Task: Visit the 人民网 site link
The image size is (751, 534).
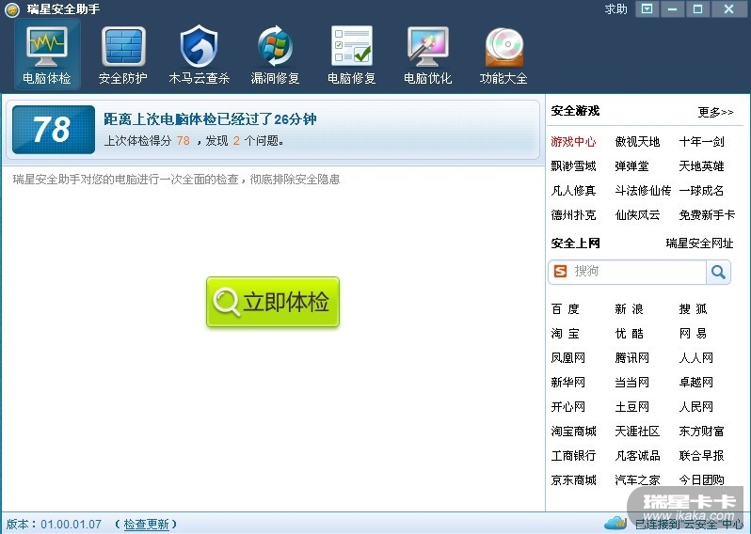Action: 696,407
